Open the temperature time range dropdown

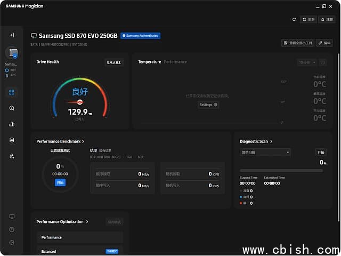307,62
